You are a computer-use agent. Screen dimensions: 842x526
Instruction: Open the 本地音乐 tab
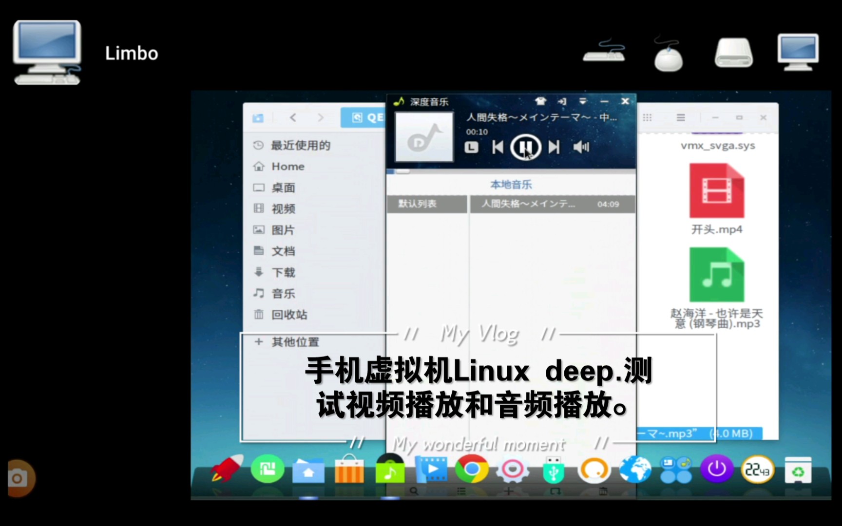click(x=511, y=185)
